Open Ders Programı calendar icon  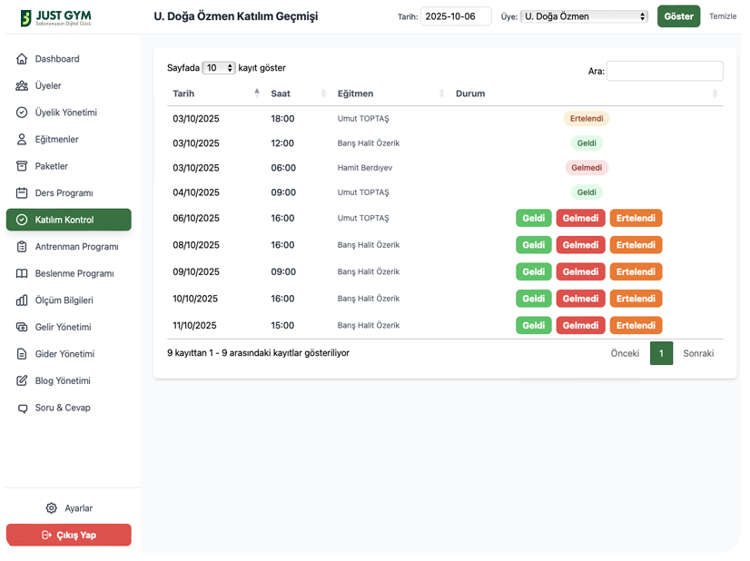coord(22,193)
